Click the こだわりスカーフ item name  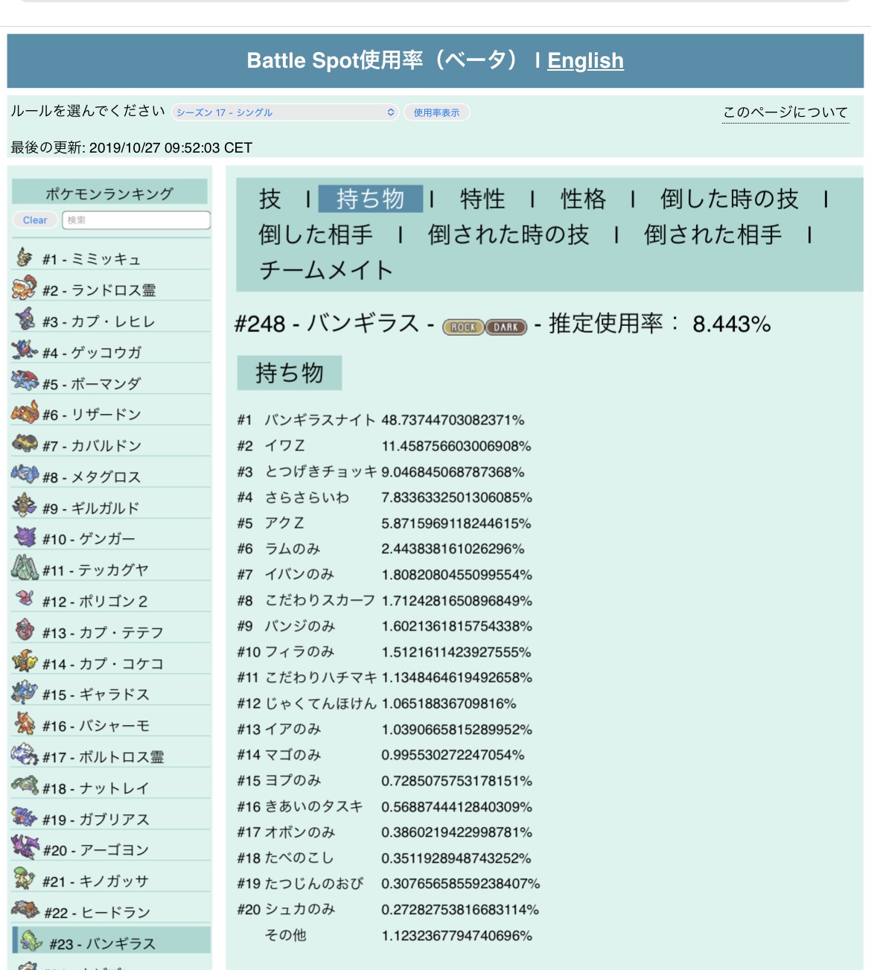[x=320, y=601]
